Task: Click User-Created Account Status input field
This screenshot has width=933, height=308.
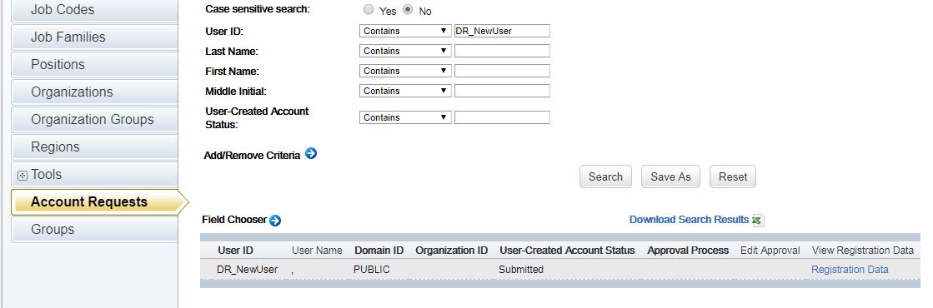Action: (x=502, y=117)
